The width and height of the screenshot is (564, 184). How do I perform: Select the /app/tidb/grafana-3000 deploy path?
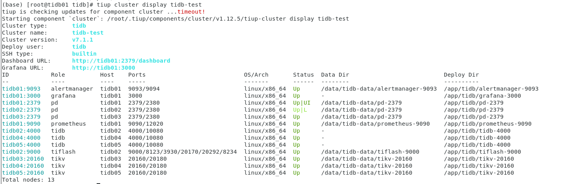(x=482, y=96)
